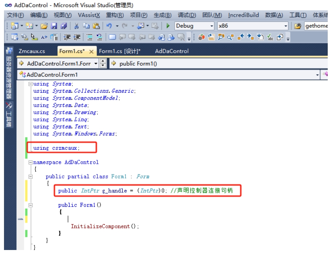Click the Save icon in toolbar
Image resolution: width=331 pixels, height=254 pixels.
pyautogui.click(x=54, y=26)
